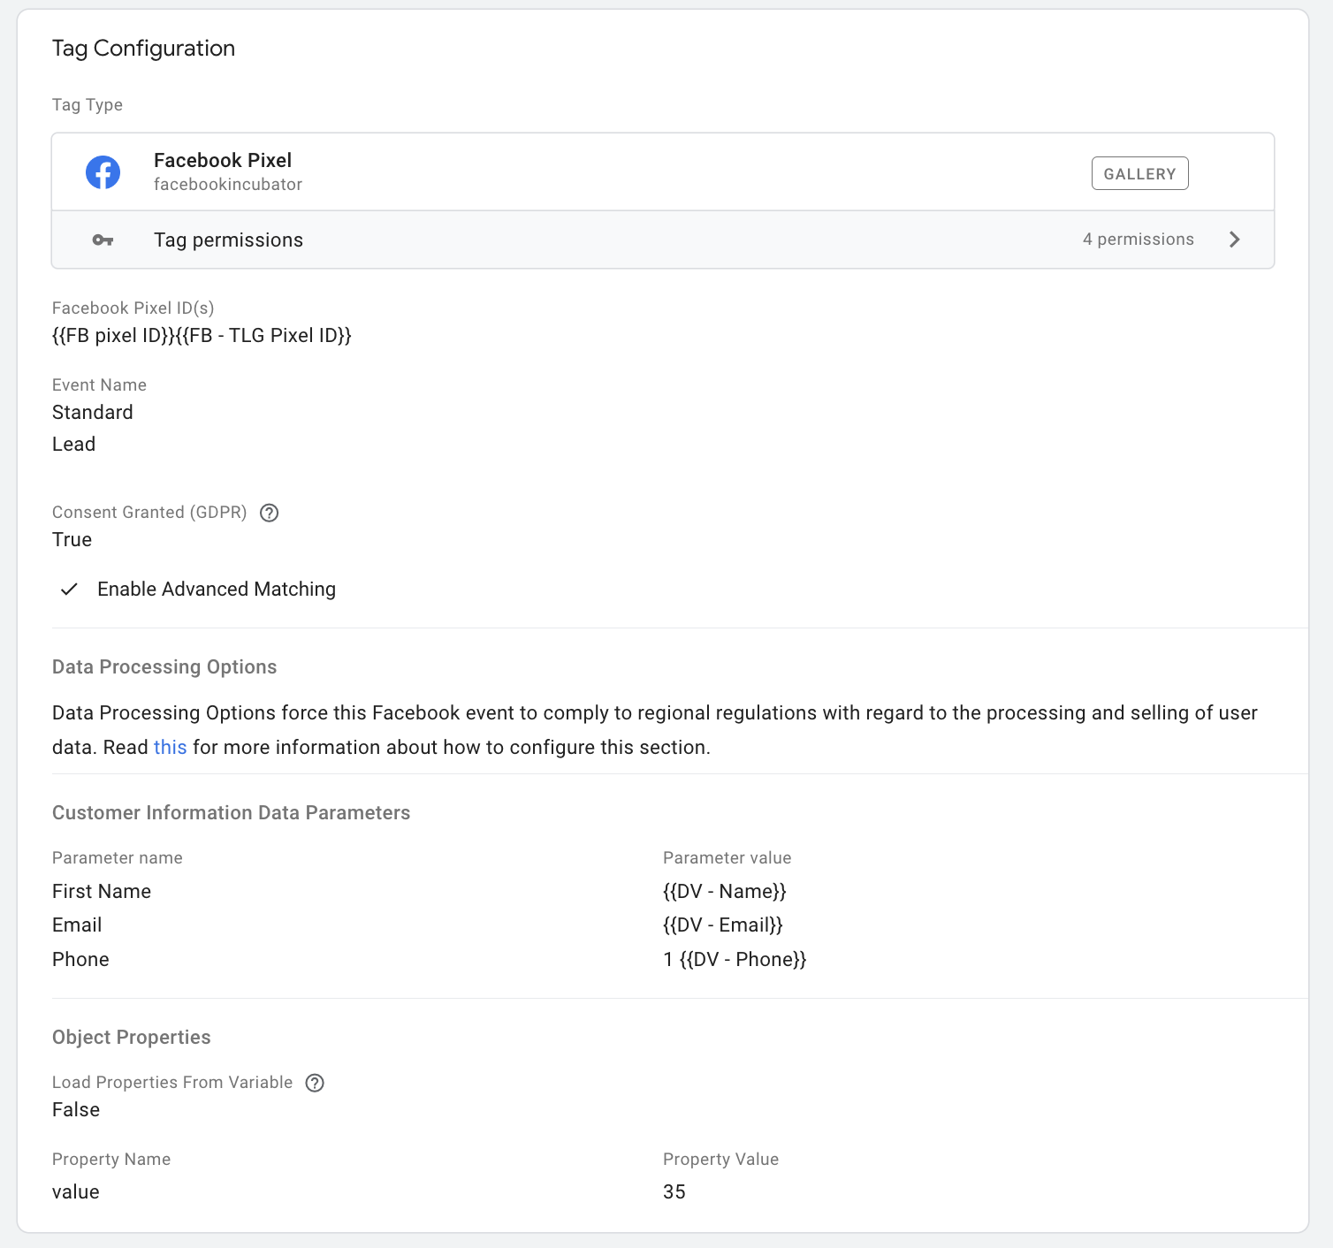This screenshot has width=1333, height=1248.
Task: Click the Enable Advanced Matching checkmark
Action: pyautogui.click(x=69, y=590)
